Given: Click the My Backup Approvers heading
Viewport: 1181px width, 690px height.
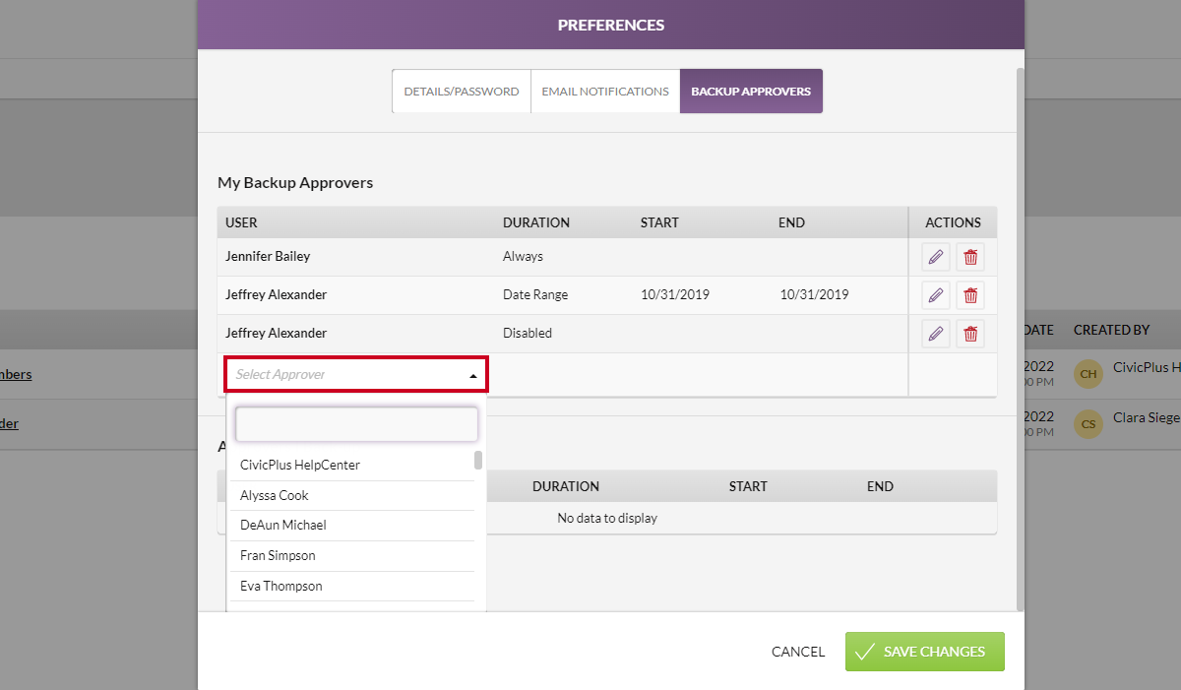Looking at the screenshot, I should click(295, 182).
